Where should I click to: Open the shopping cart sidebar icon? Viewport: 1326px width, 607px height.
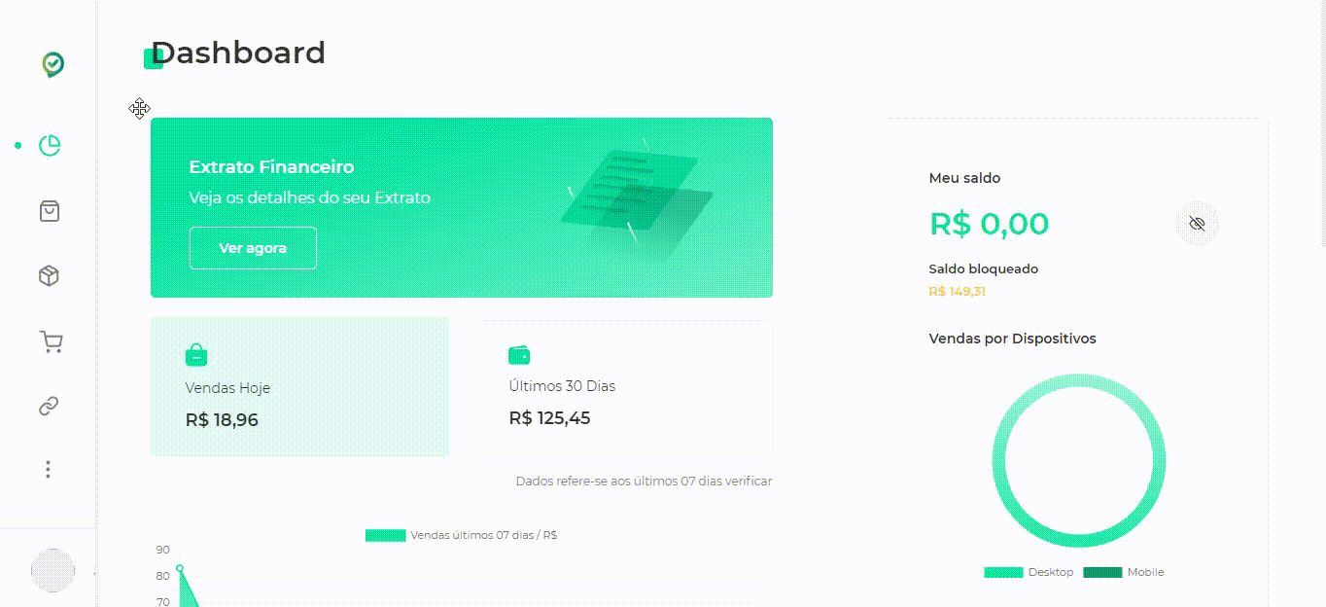coord(51,341)
